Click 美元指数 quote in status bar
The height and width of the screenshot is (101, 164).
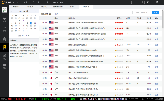(62, 99)
